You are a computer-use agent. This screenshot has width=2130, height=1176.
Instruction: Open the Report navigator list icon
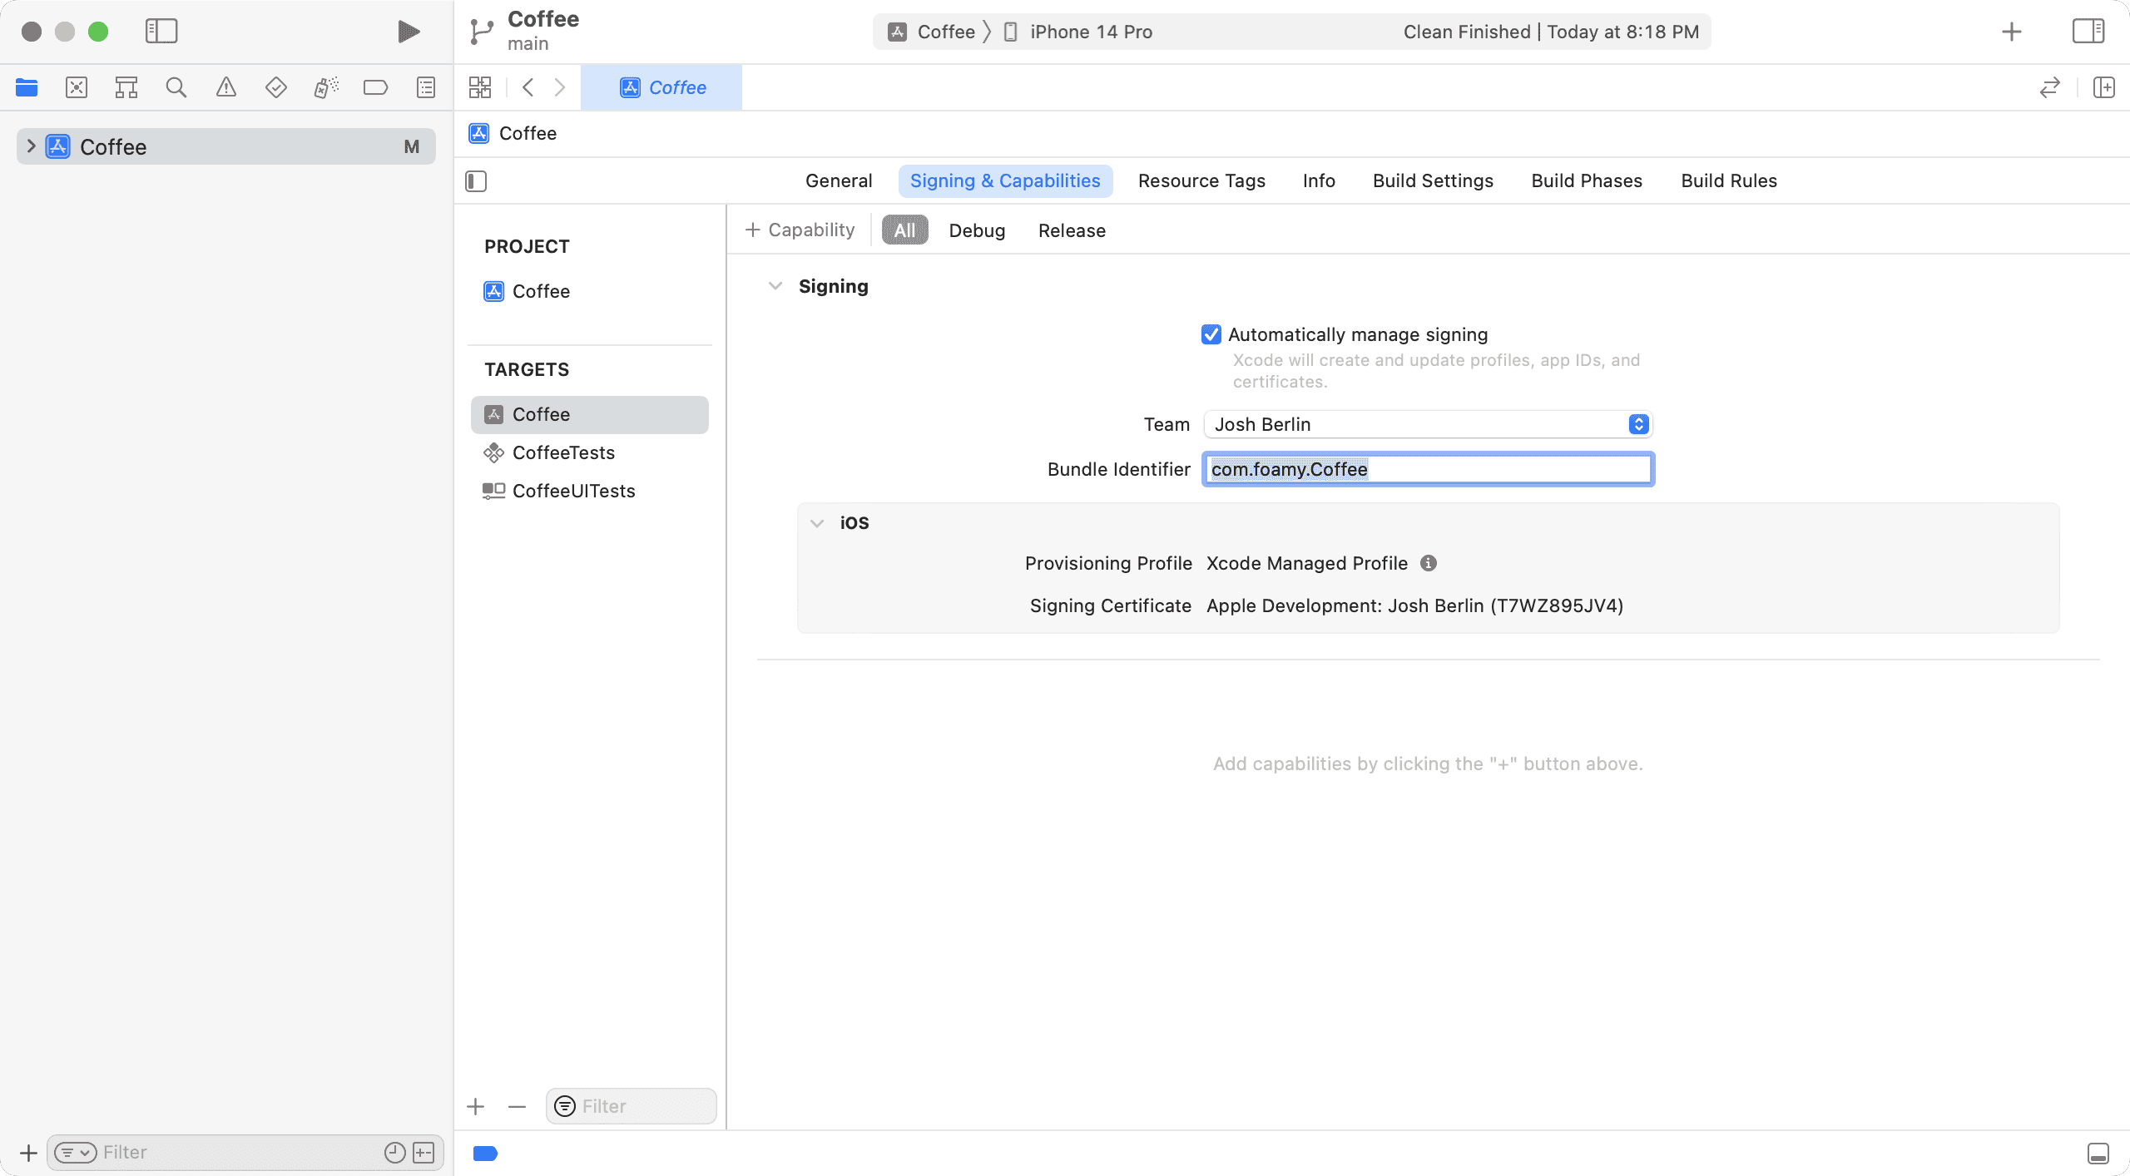[425, 86]
